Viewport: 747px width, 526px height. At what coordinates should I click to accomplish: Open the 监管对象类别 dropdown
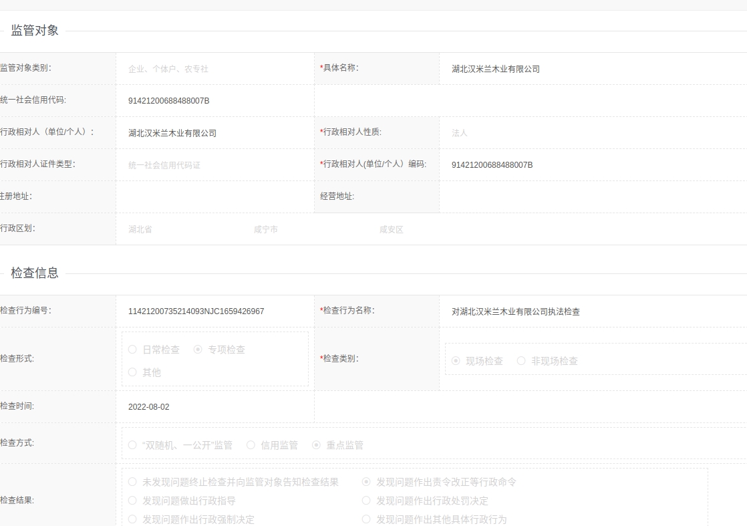tap(215, 69)
